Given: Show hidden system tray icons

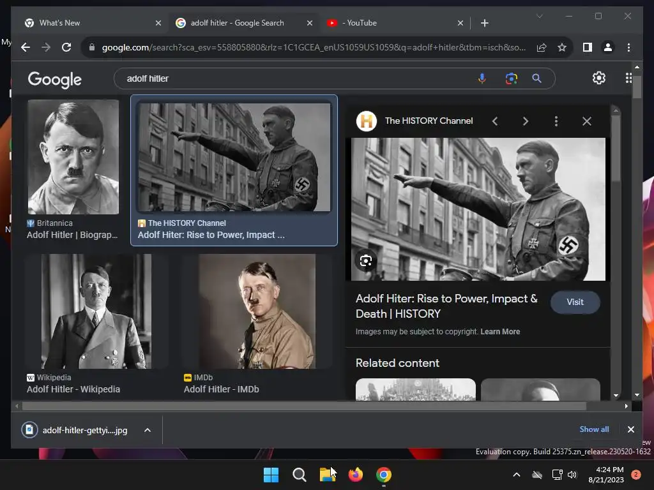Looking at the screenshot, I should point(516,475).
